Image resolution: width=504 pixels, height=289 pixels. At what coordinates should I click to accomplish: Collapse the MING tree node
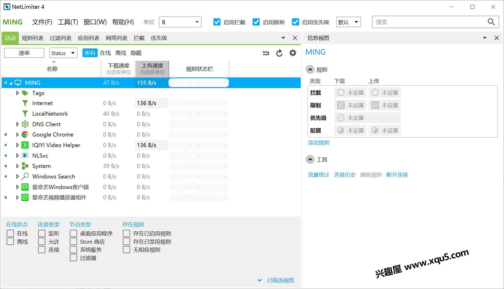click(x=11, y=83)
